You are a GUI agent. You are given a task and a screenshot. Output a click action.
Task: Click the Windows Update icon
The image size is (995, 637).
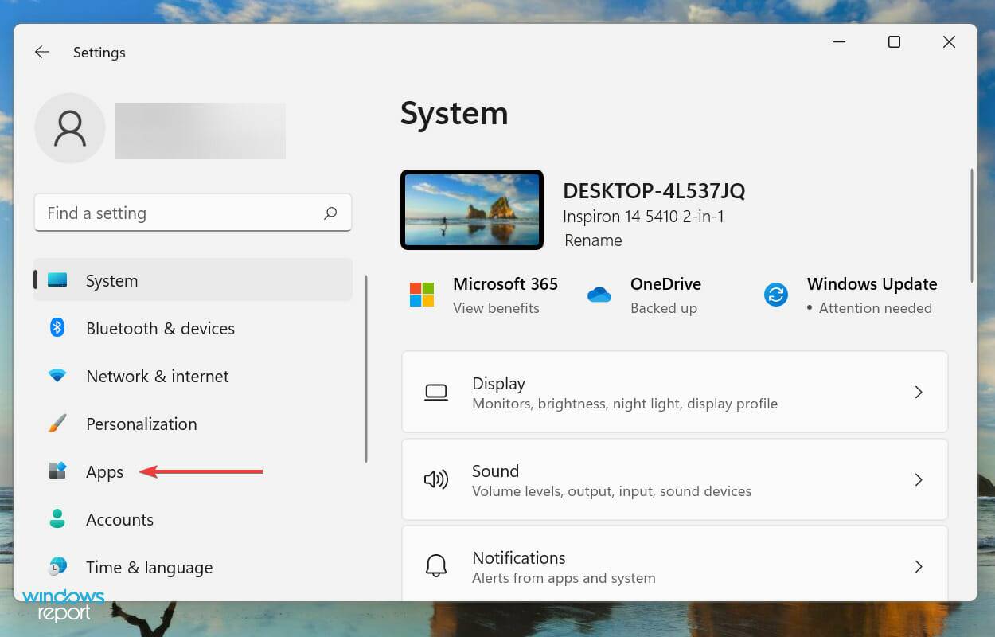click(775, 295)
